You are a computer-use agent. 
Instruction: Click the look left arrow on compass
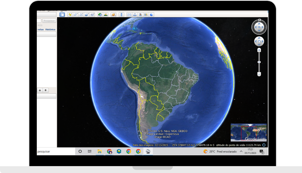[x=256, y=27]
